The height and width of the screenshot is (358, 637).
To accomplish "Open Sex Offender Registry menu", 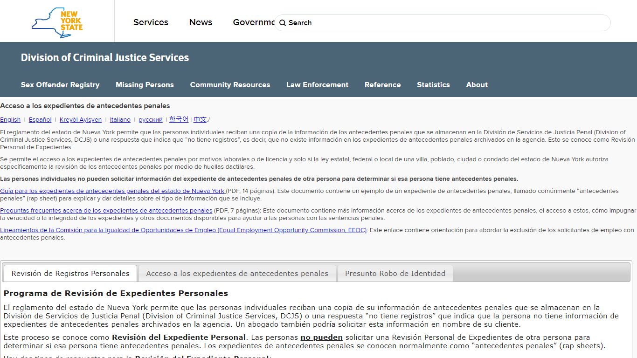I will [60, 85].
